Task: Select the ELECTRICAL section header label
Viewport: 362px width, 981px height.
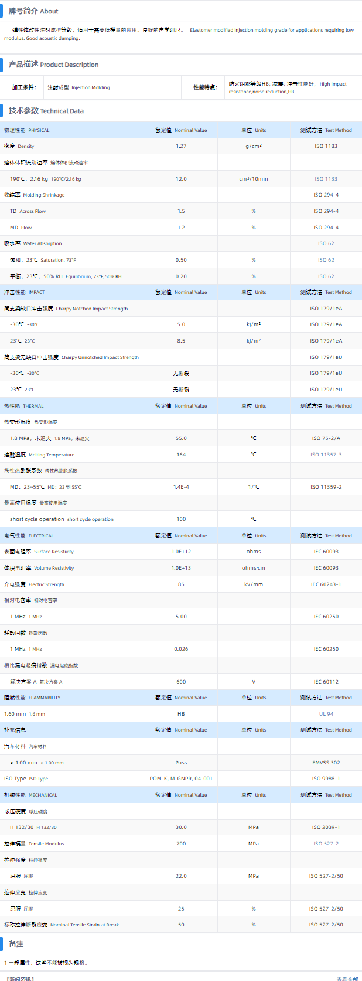Action: pyautogui.click(x=29, y=536)
